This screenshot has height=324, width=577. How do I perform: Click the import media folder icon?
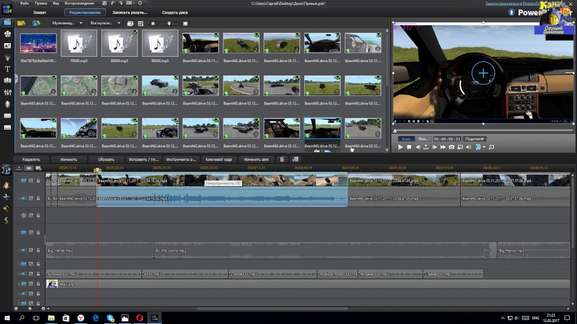click(21, 23)
